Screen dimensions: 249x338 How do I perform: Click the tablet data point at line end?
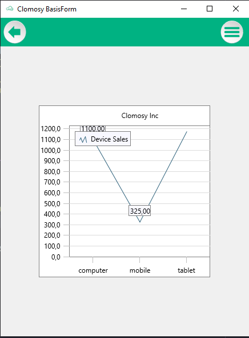[x=187, y=132]
